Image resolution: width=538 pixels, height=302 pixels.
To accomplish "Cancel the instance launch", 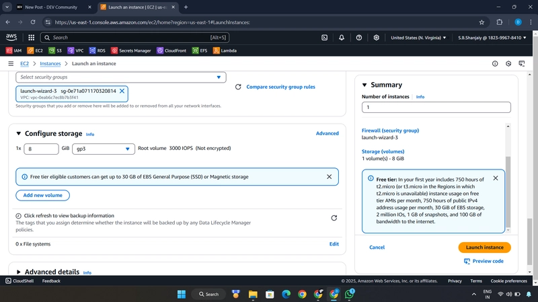I will pos(377,248).
